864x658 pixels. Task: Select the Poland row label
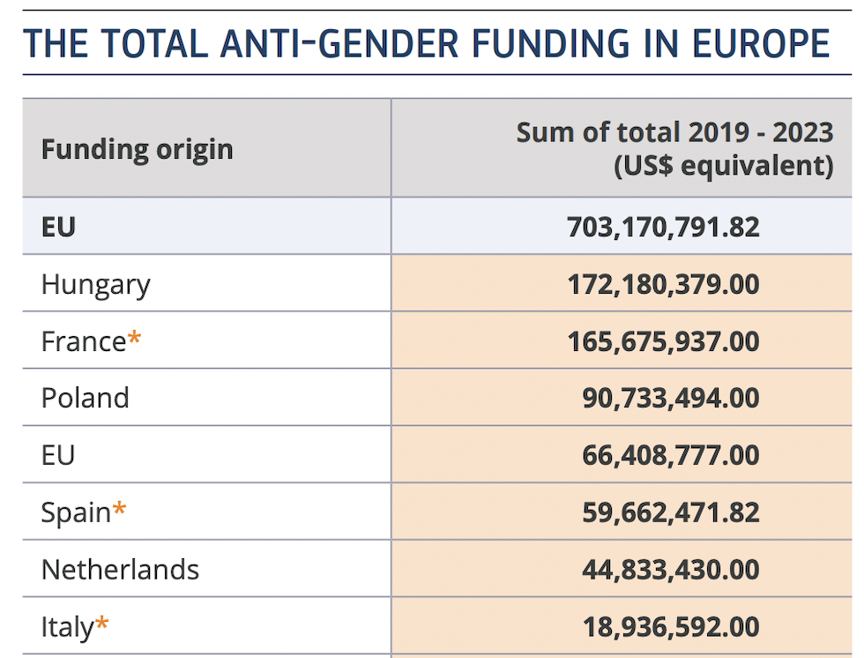85,398
